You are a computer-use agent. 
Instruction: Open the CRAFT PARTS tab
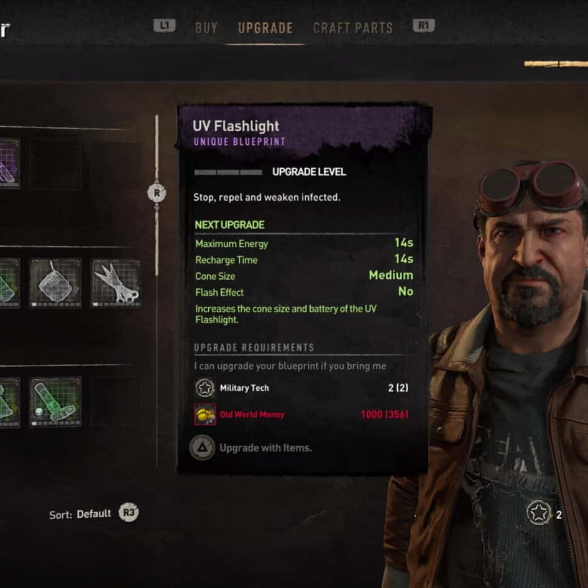coord(353,28)
